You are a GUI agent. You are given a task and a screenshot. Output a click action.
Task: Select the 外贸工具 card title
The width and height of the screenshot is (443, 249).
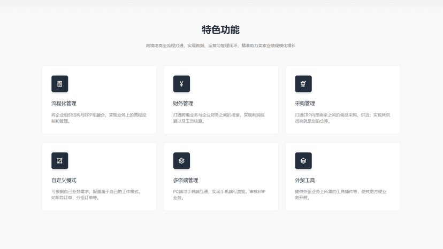pyautogui.click(x=305, y=180)
